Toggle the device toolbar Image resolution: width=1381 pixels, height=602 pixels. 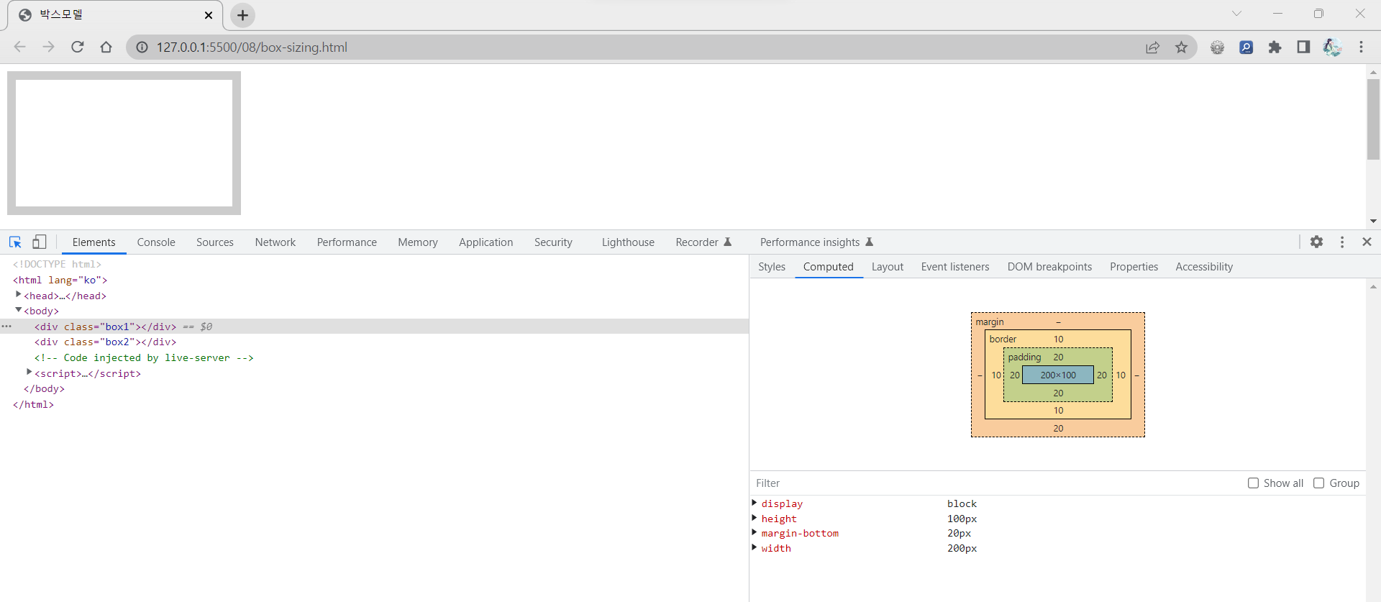40,242
